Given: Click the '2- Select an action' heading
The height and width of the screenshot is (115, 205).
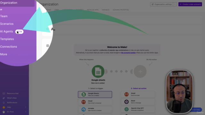Looking at the screenshot, I should pos(139,88).
